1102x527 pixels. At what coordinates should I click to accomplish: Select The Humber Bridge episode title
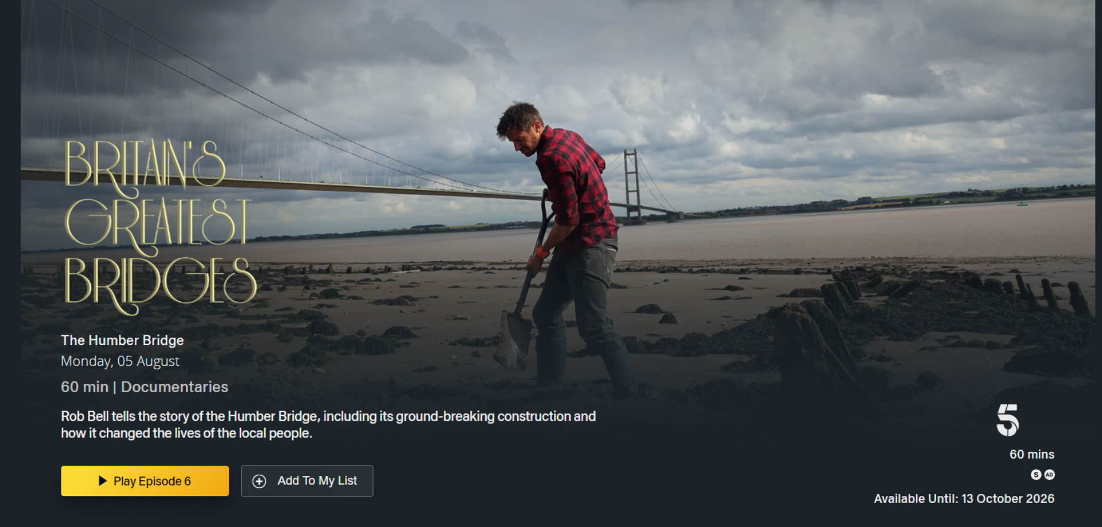122,340
